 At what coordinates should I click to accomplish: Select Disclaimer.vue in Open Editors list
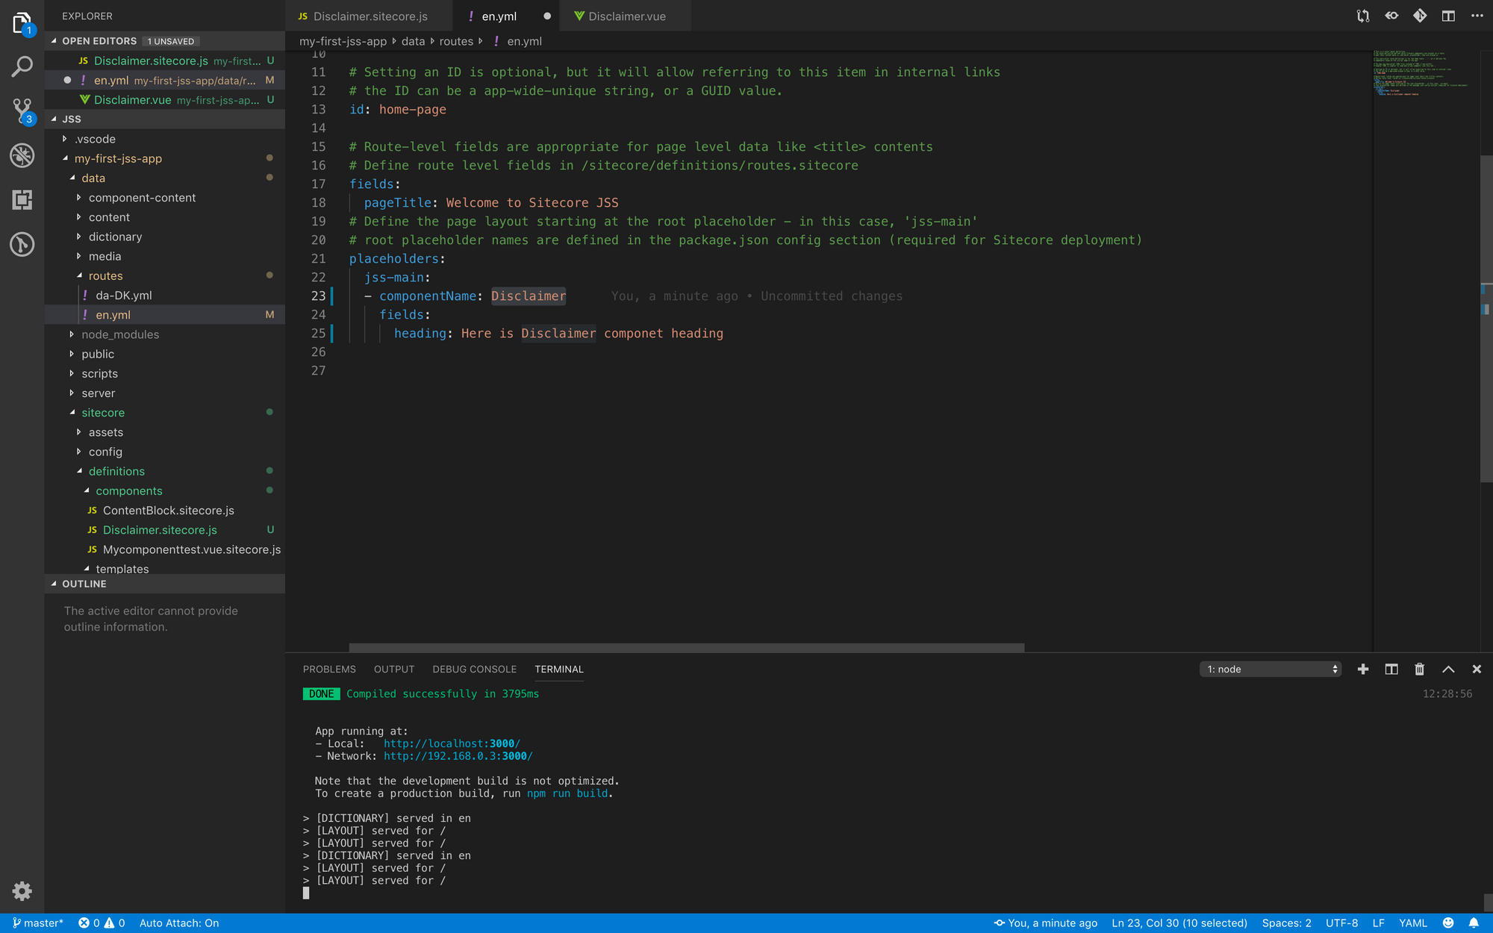tap(164, 99)
